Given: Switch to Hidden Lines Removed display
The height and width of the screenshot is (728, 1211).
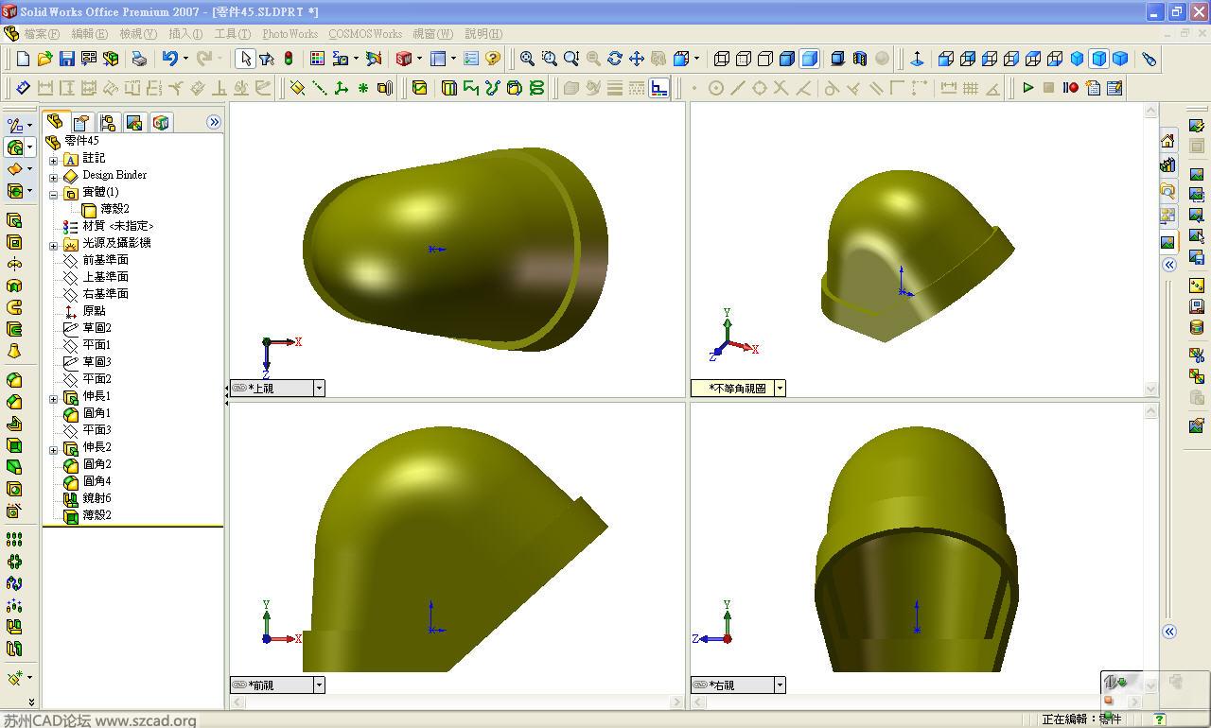Looking at the screenshot, I should tap(765, 59).
